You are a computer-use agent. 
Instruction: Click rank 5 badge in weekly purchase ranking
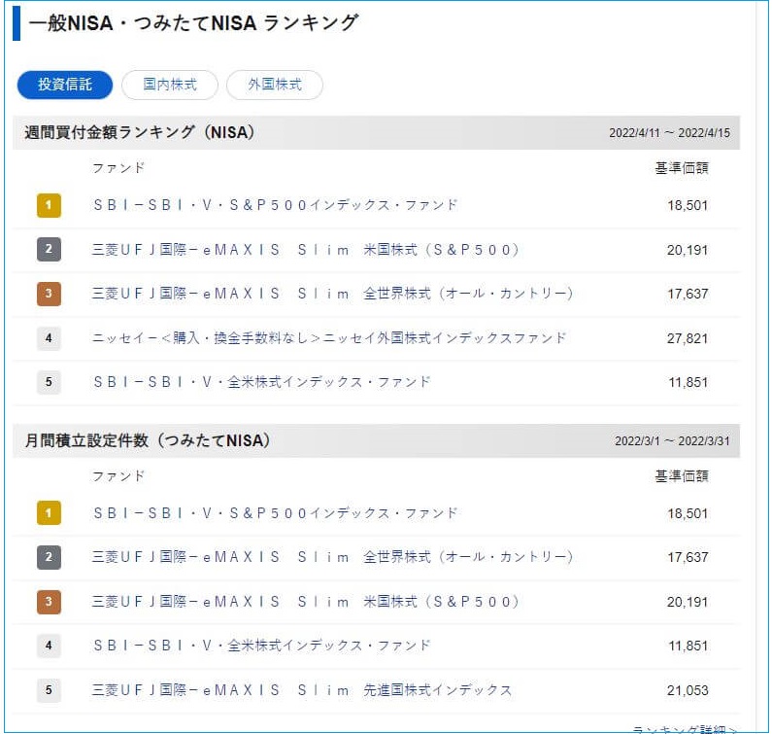(49, 382)
